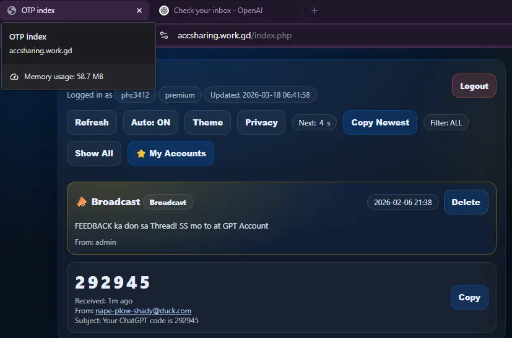512x338 pixels.
Task: Click the OpenAI logo icon on second tab
Action: click(164, 11)
